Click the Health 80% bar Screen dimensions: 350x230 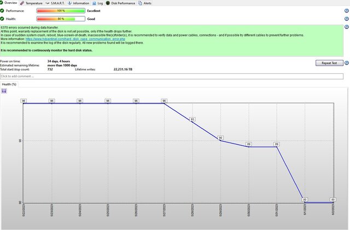point(61,19)
